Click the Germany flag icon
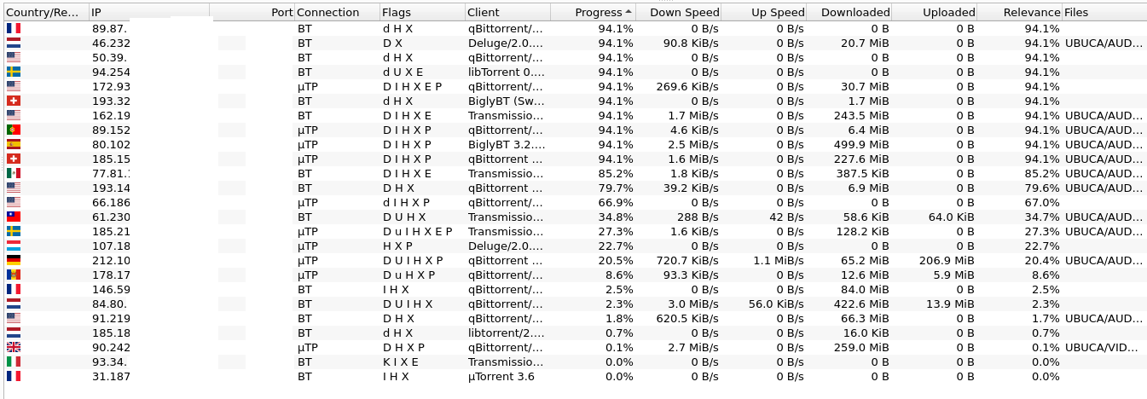The image size is (1147, 399). click(x=14, y=260)
